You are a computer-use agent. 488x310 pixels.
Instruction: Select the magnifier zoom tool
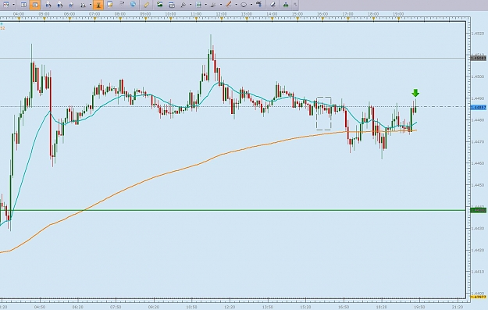pyautogui.click(x=183, y=5)
